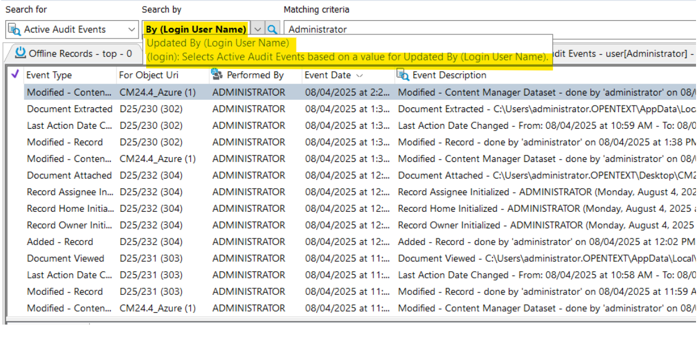Select the Added - Record event row

[360, 242]
